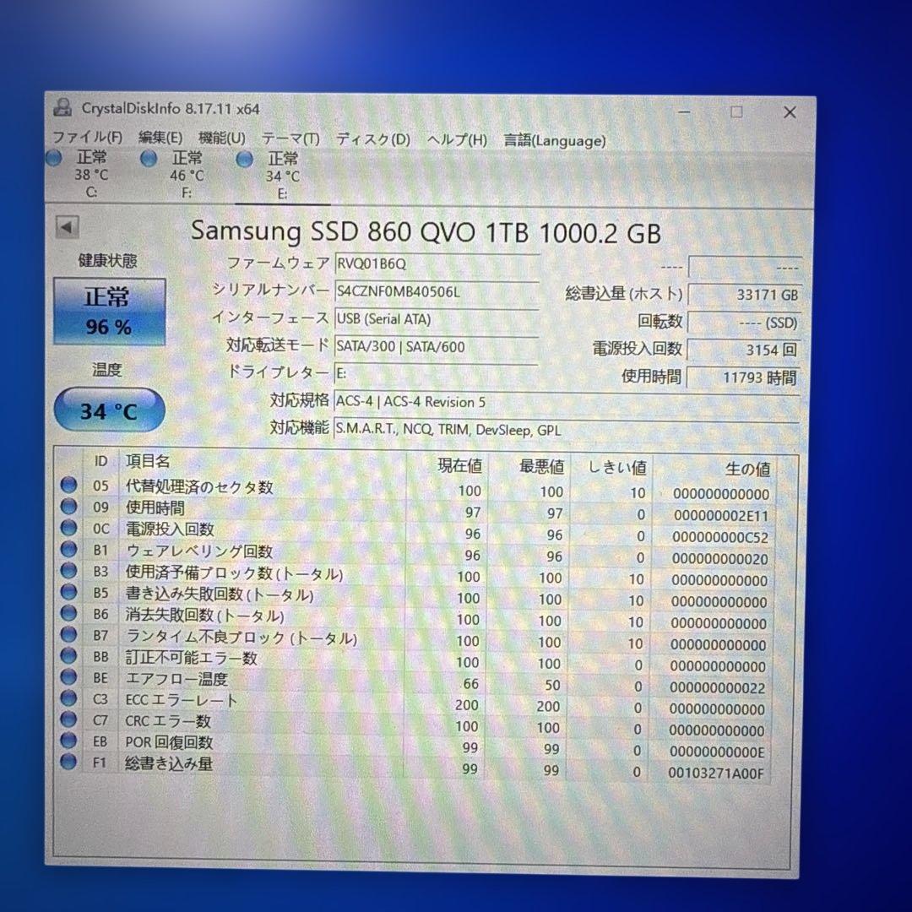
Task: Select the 使用済予備ブロック数 (トータル) name
Action: pyautogui.click(x=235, y=573)
